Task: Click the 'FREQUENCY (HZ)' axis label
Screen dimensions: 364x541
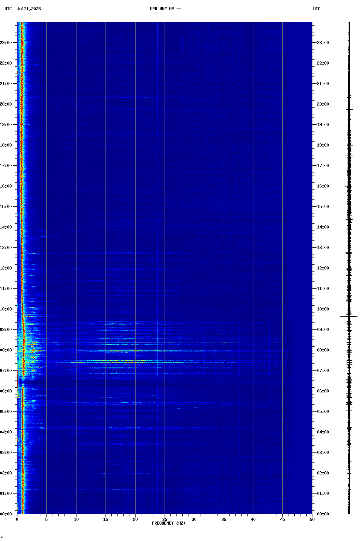Action: (x=169, y=523)
